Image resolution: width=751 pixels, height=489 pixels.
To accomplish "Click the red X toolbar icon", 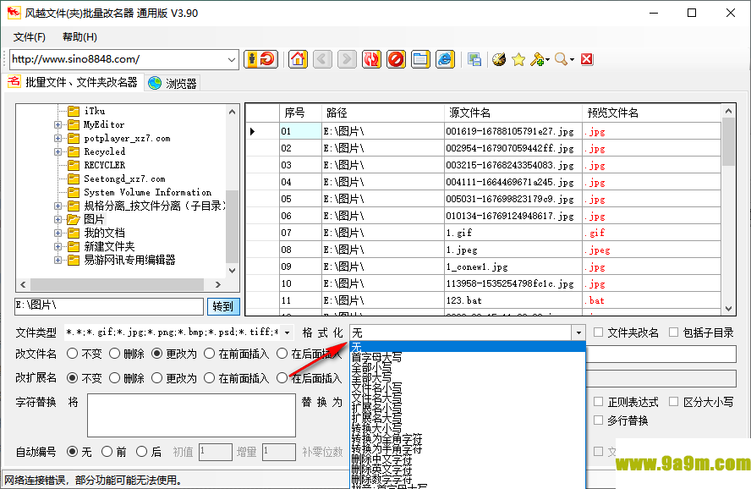I will tap(587, 59).
